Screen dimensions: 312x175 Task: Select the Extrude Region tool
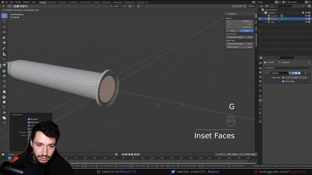[x=4, y=66]
